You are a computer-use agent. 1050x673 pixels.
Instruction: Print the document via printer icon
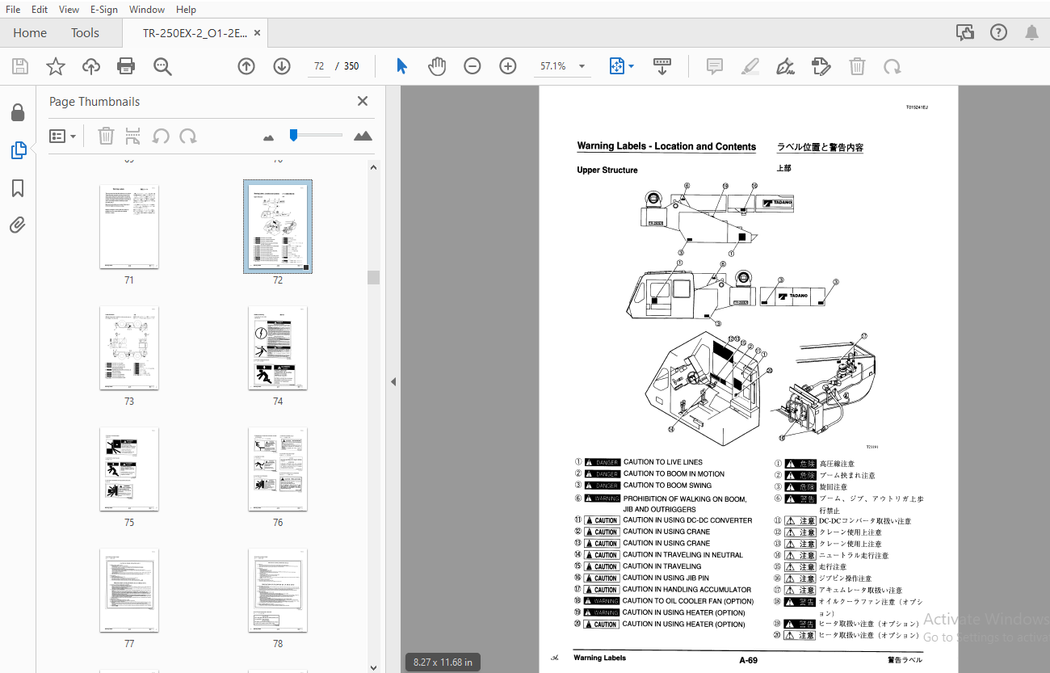126,66
